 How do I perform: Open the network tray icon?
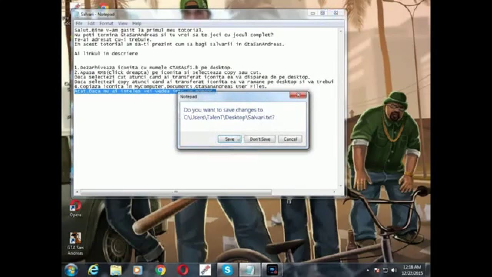tap(385, 270)
